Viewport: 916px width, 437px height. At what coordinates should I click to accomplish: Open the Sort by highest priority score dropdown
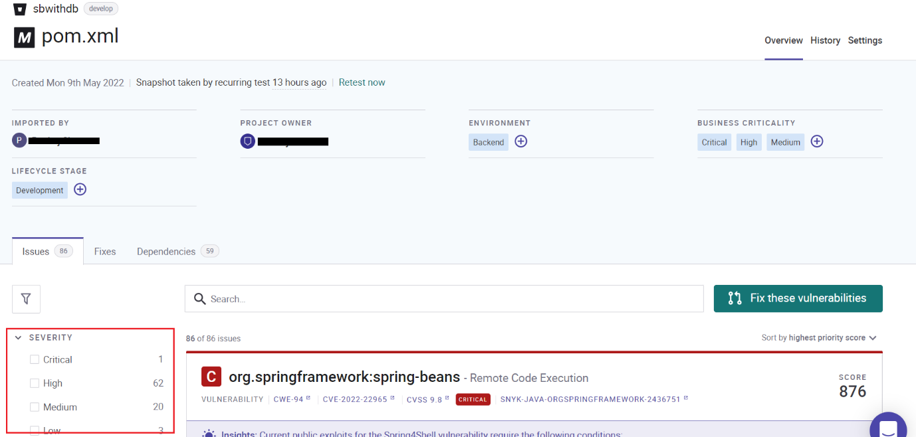tap(819, 337)
